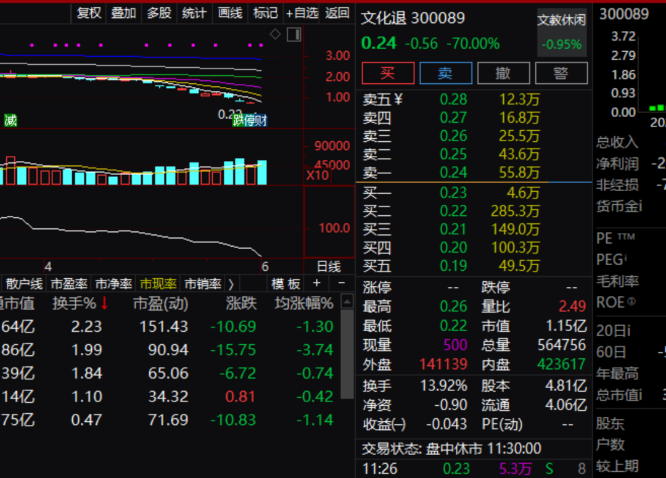Click the diamond marker icon atop the K-line chart
The height and width of the screenshot is (478, 666).
(276, 35)
